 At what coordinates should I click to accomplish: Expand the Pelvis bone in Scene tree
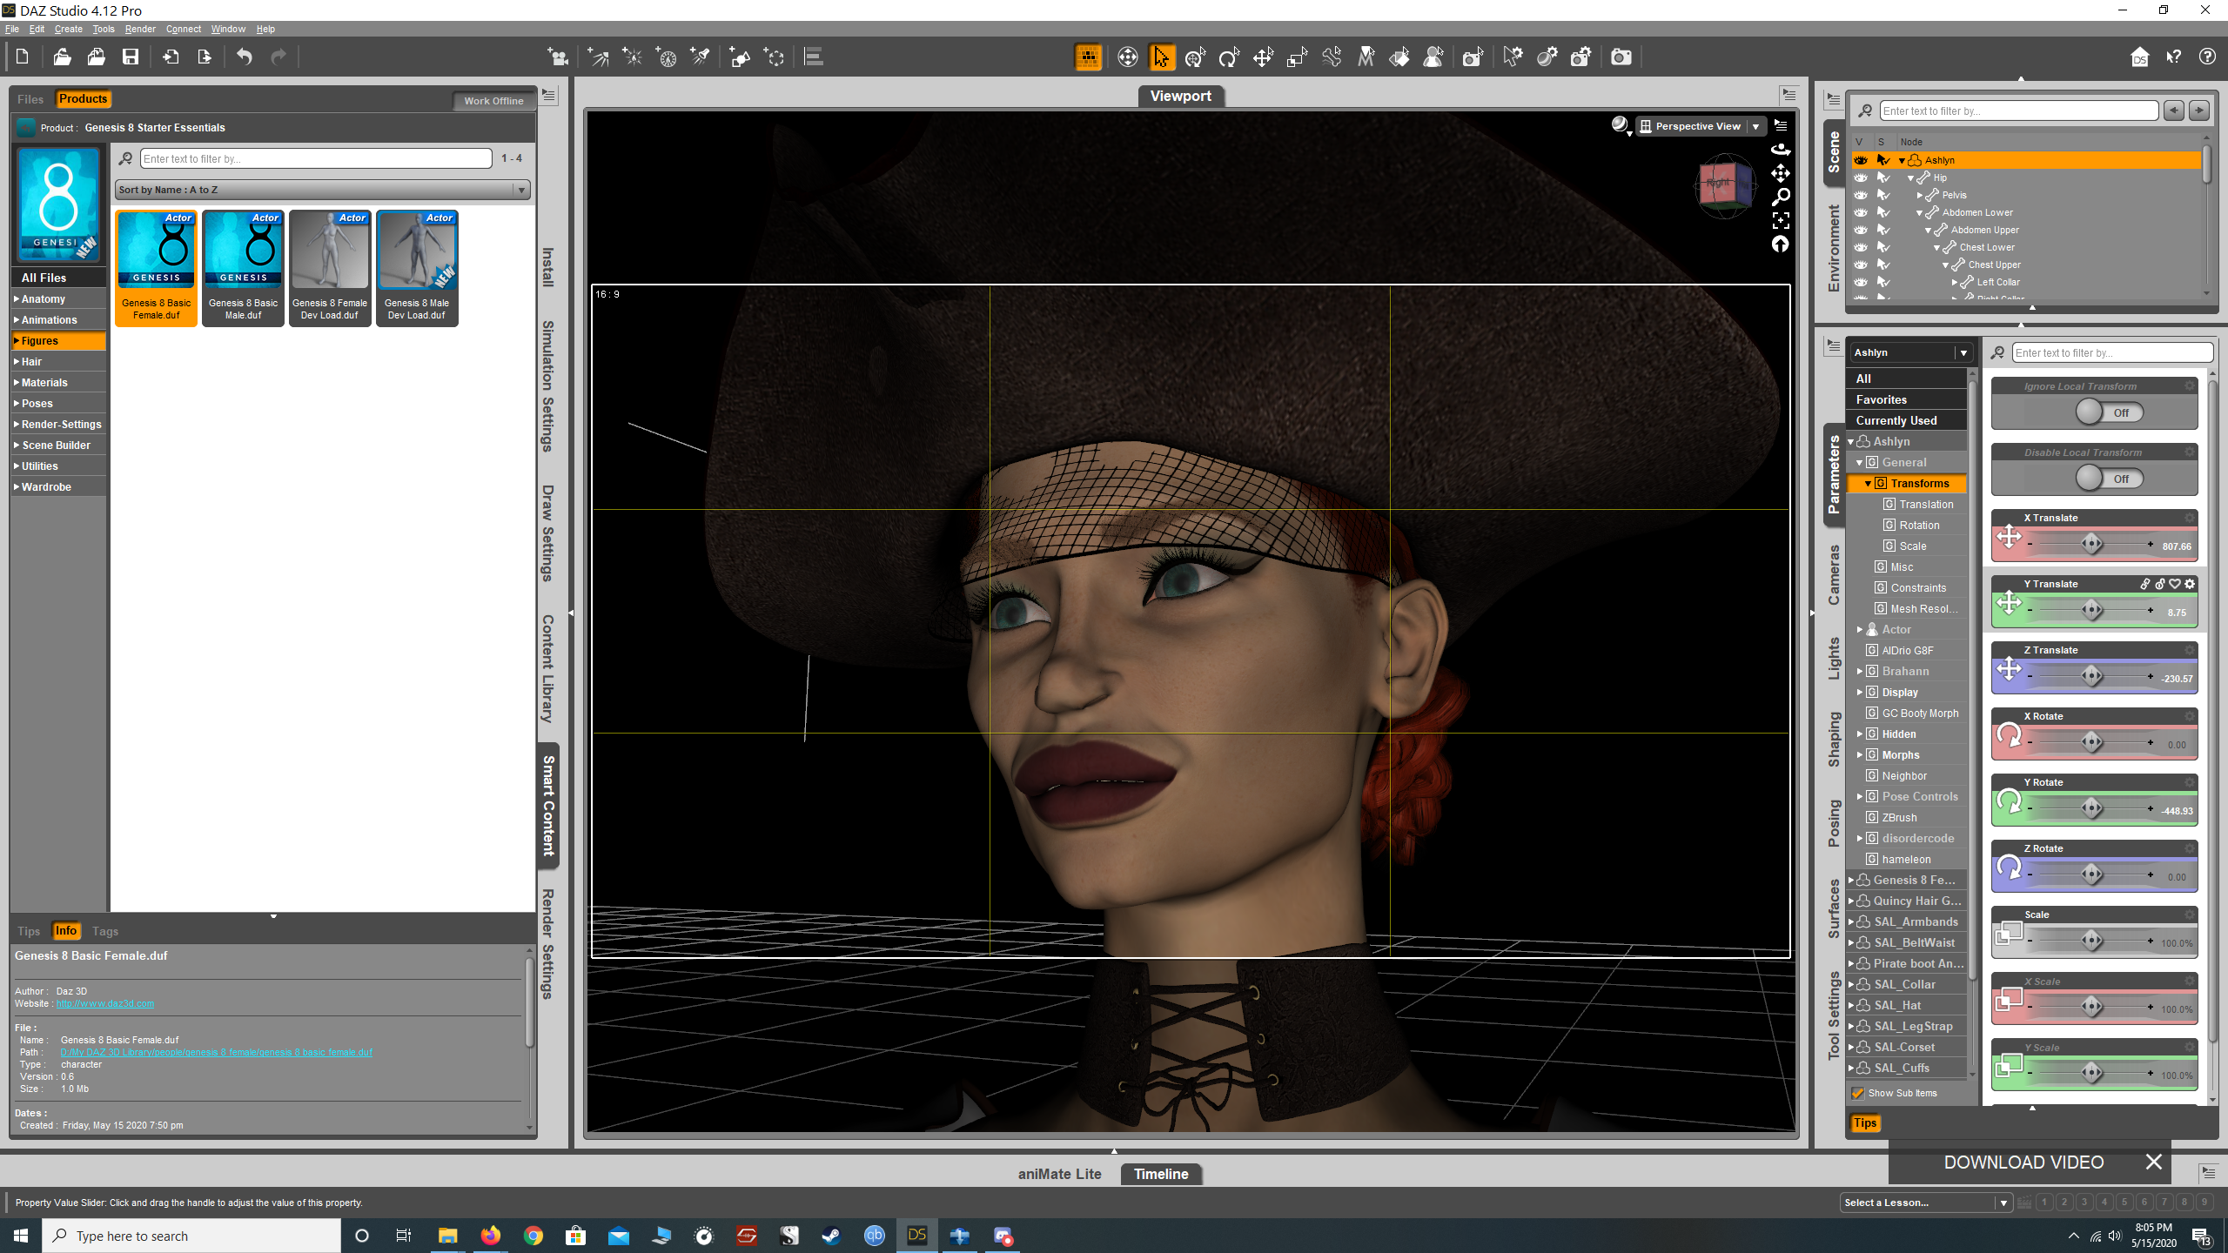pos(1920,195)
